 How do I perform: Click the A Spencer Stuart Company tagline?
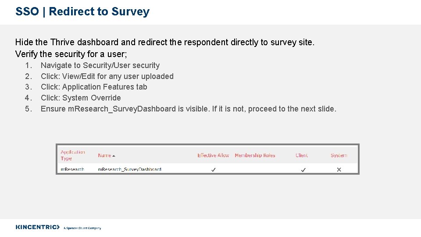(82, 228)
